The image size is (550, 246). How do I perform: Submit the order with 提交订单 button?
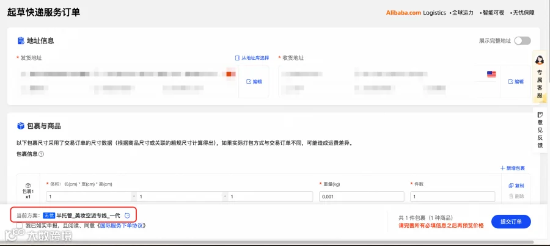click(x=511, y=222)
